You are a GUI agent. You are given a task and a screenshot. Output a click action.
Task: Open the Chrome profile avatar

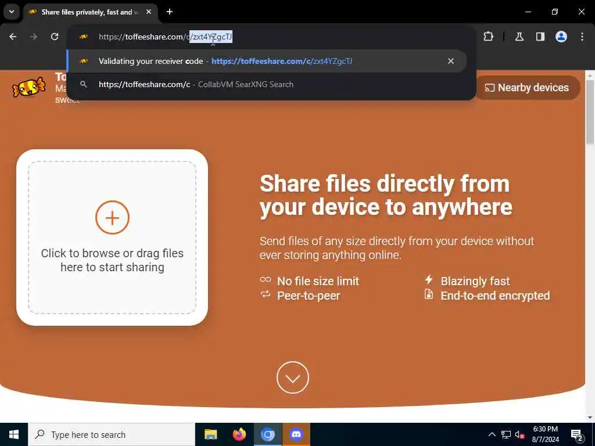click(x=561, y=37)
